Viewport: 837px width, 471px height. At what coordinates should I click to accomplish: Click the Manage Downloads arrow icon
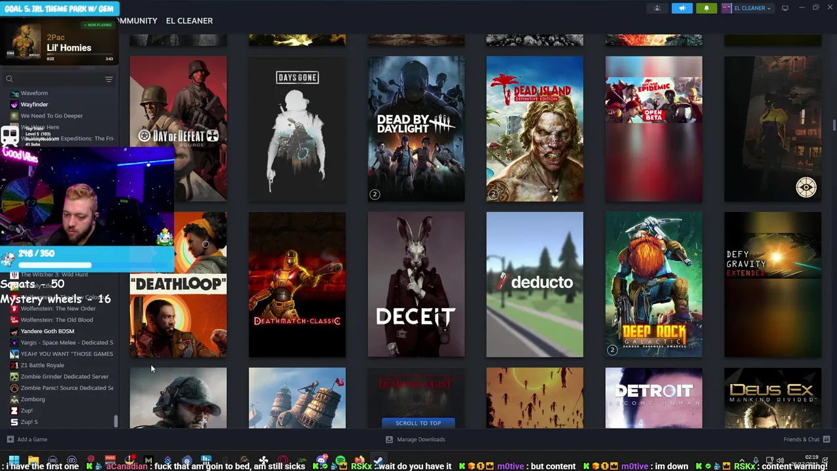(x=389, y=439)
